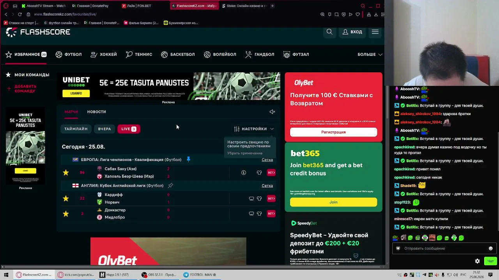Open Фильм Бармен bookmark

coord(141,23)
